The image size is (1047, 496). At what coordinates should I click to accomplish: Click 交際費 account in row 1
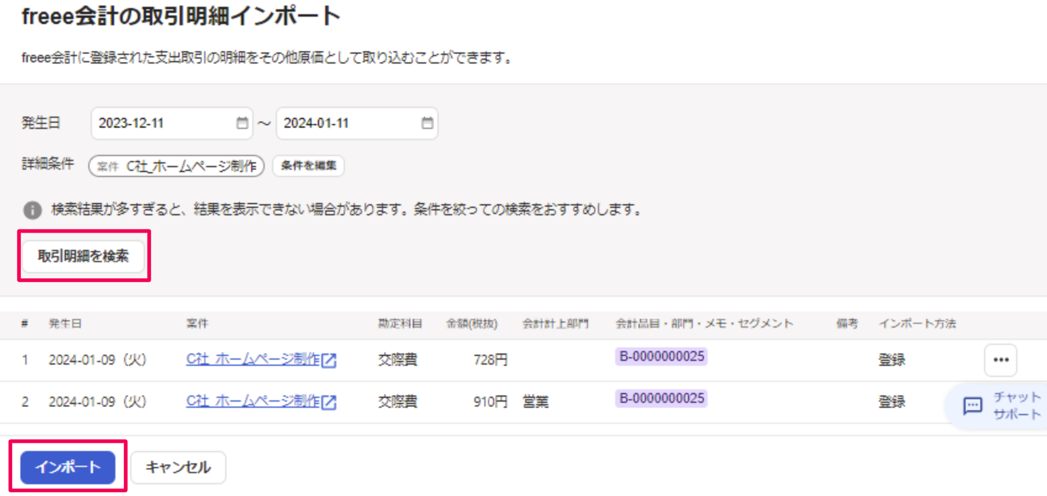(x=398, y=360)
